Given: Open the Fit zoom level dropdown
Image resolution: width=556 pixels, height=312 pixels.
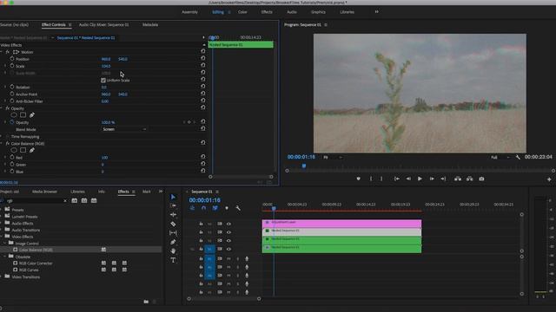Looking at the screenshot, I should click(x=333, y=157).
